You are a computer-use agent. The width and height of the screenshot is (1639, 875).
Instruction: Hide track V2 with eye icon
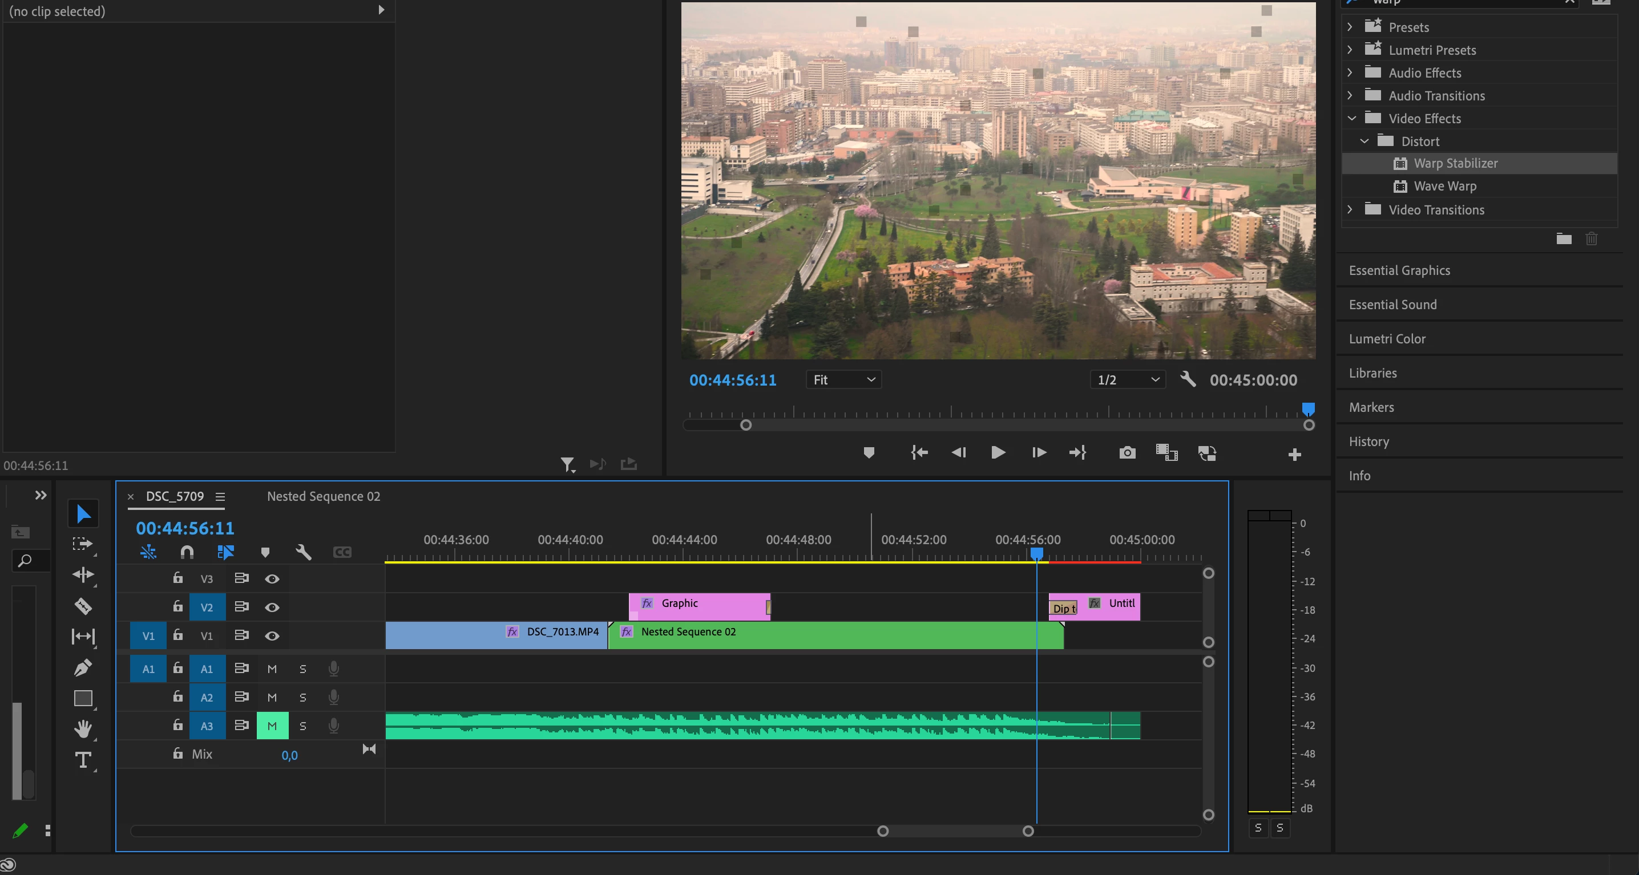click(x=272, y=607)
